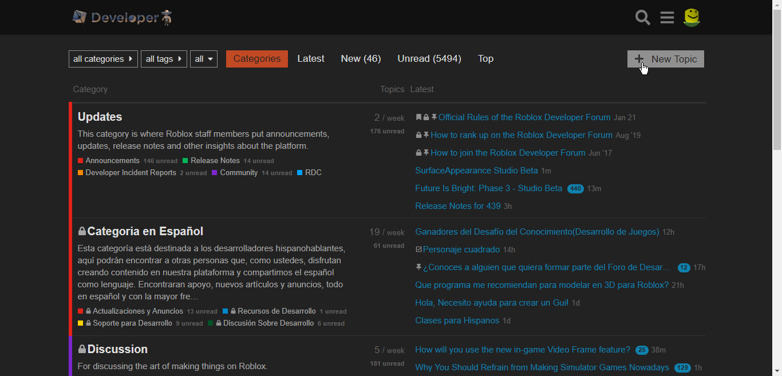Click the Developer forum logo
Image resolution: width=782 pixels, height=376 pixels.
pos(123,17)
